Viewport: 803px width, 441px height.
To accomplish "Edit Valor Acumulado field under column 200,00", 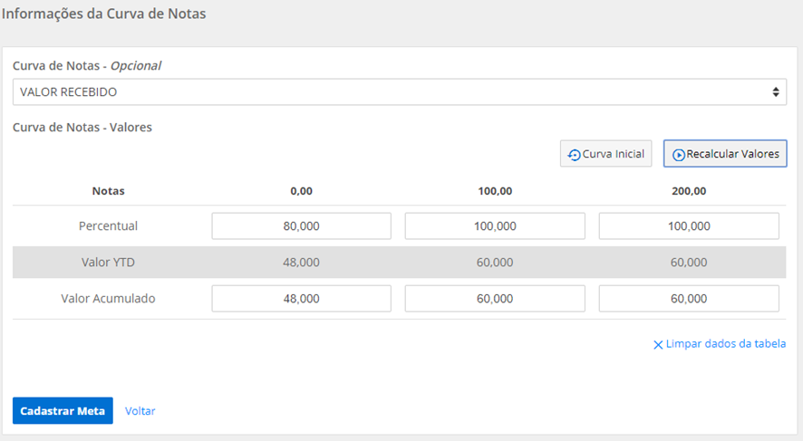I will (x=689, y=298).
